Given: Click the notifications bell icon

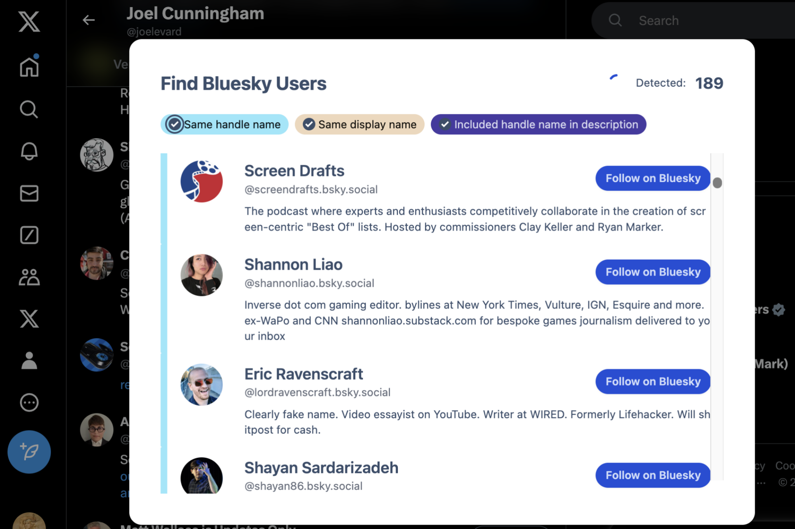Looking at the screenshot, I should click(29, 151).
